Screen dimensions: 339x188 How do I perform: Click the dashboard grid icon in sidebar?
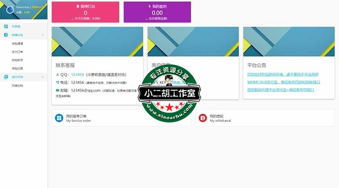coord(6,26)
